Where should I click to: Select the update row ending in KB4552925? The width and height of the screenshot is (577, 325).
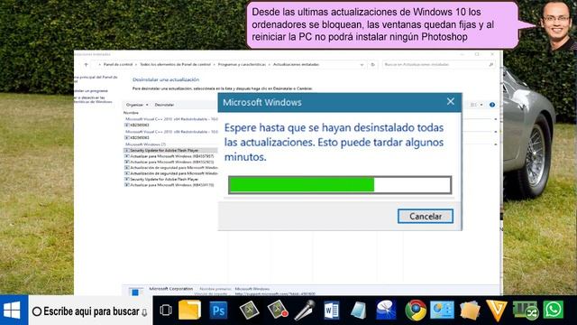tap(170, 162)
